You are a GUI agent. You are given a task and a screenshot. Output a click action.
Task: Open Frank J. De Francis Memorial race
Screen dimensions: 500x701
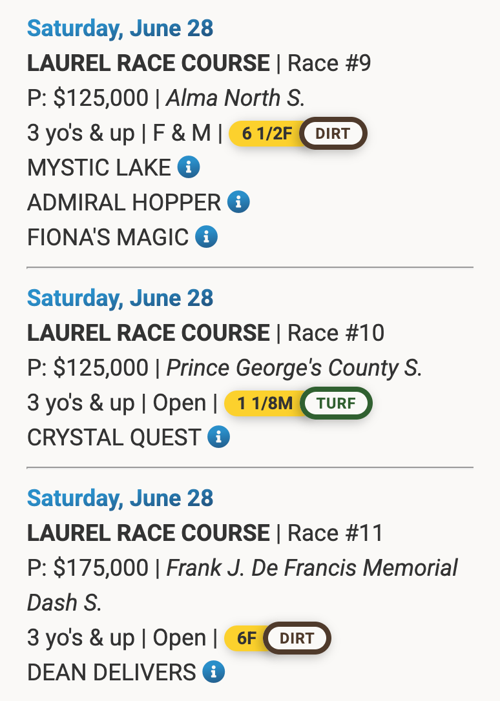[x=242, y=585]
